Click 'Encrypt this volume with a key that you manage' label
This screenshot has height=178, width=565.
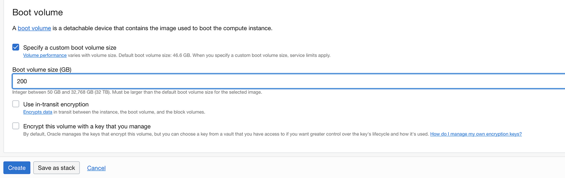click(87, 126)
